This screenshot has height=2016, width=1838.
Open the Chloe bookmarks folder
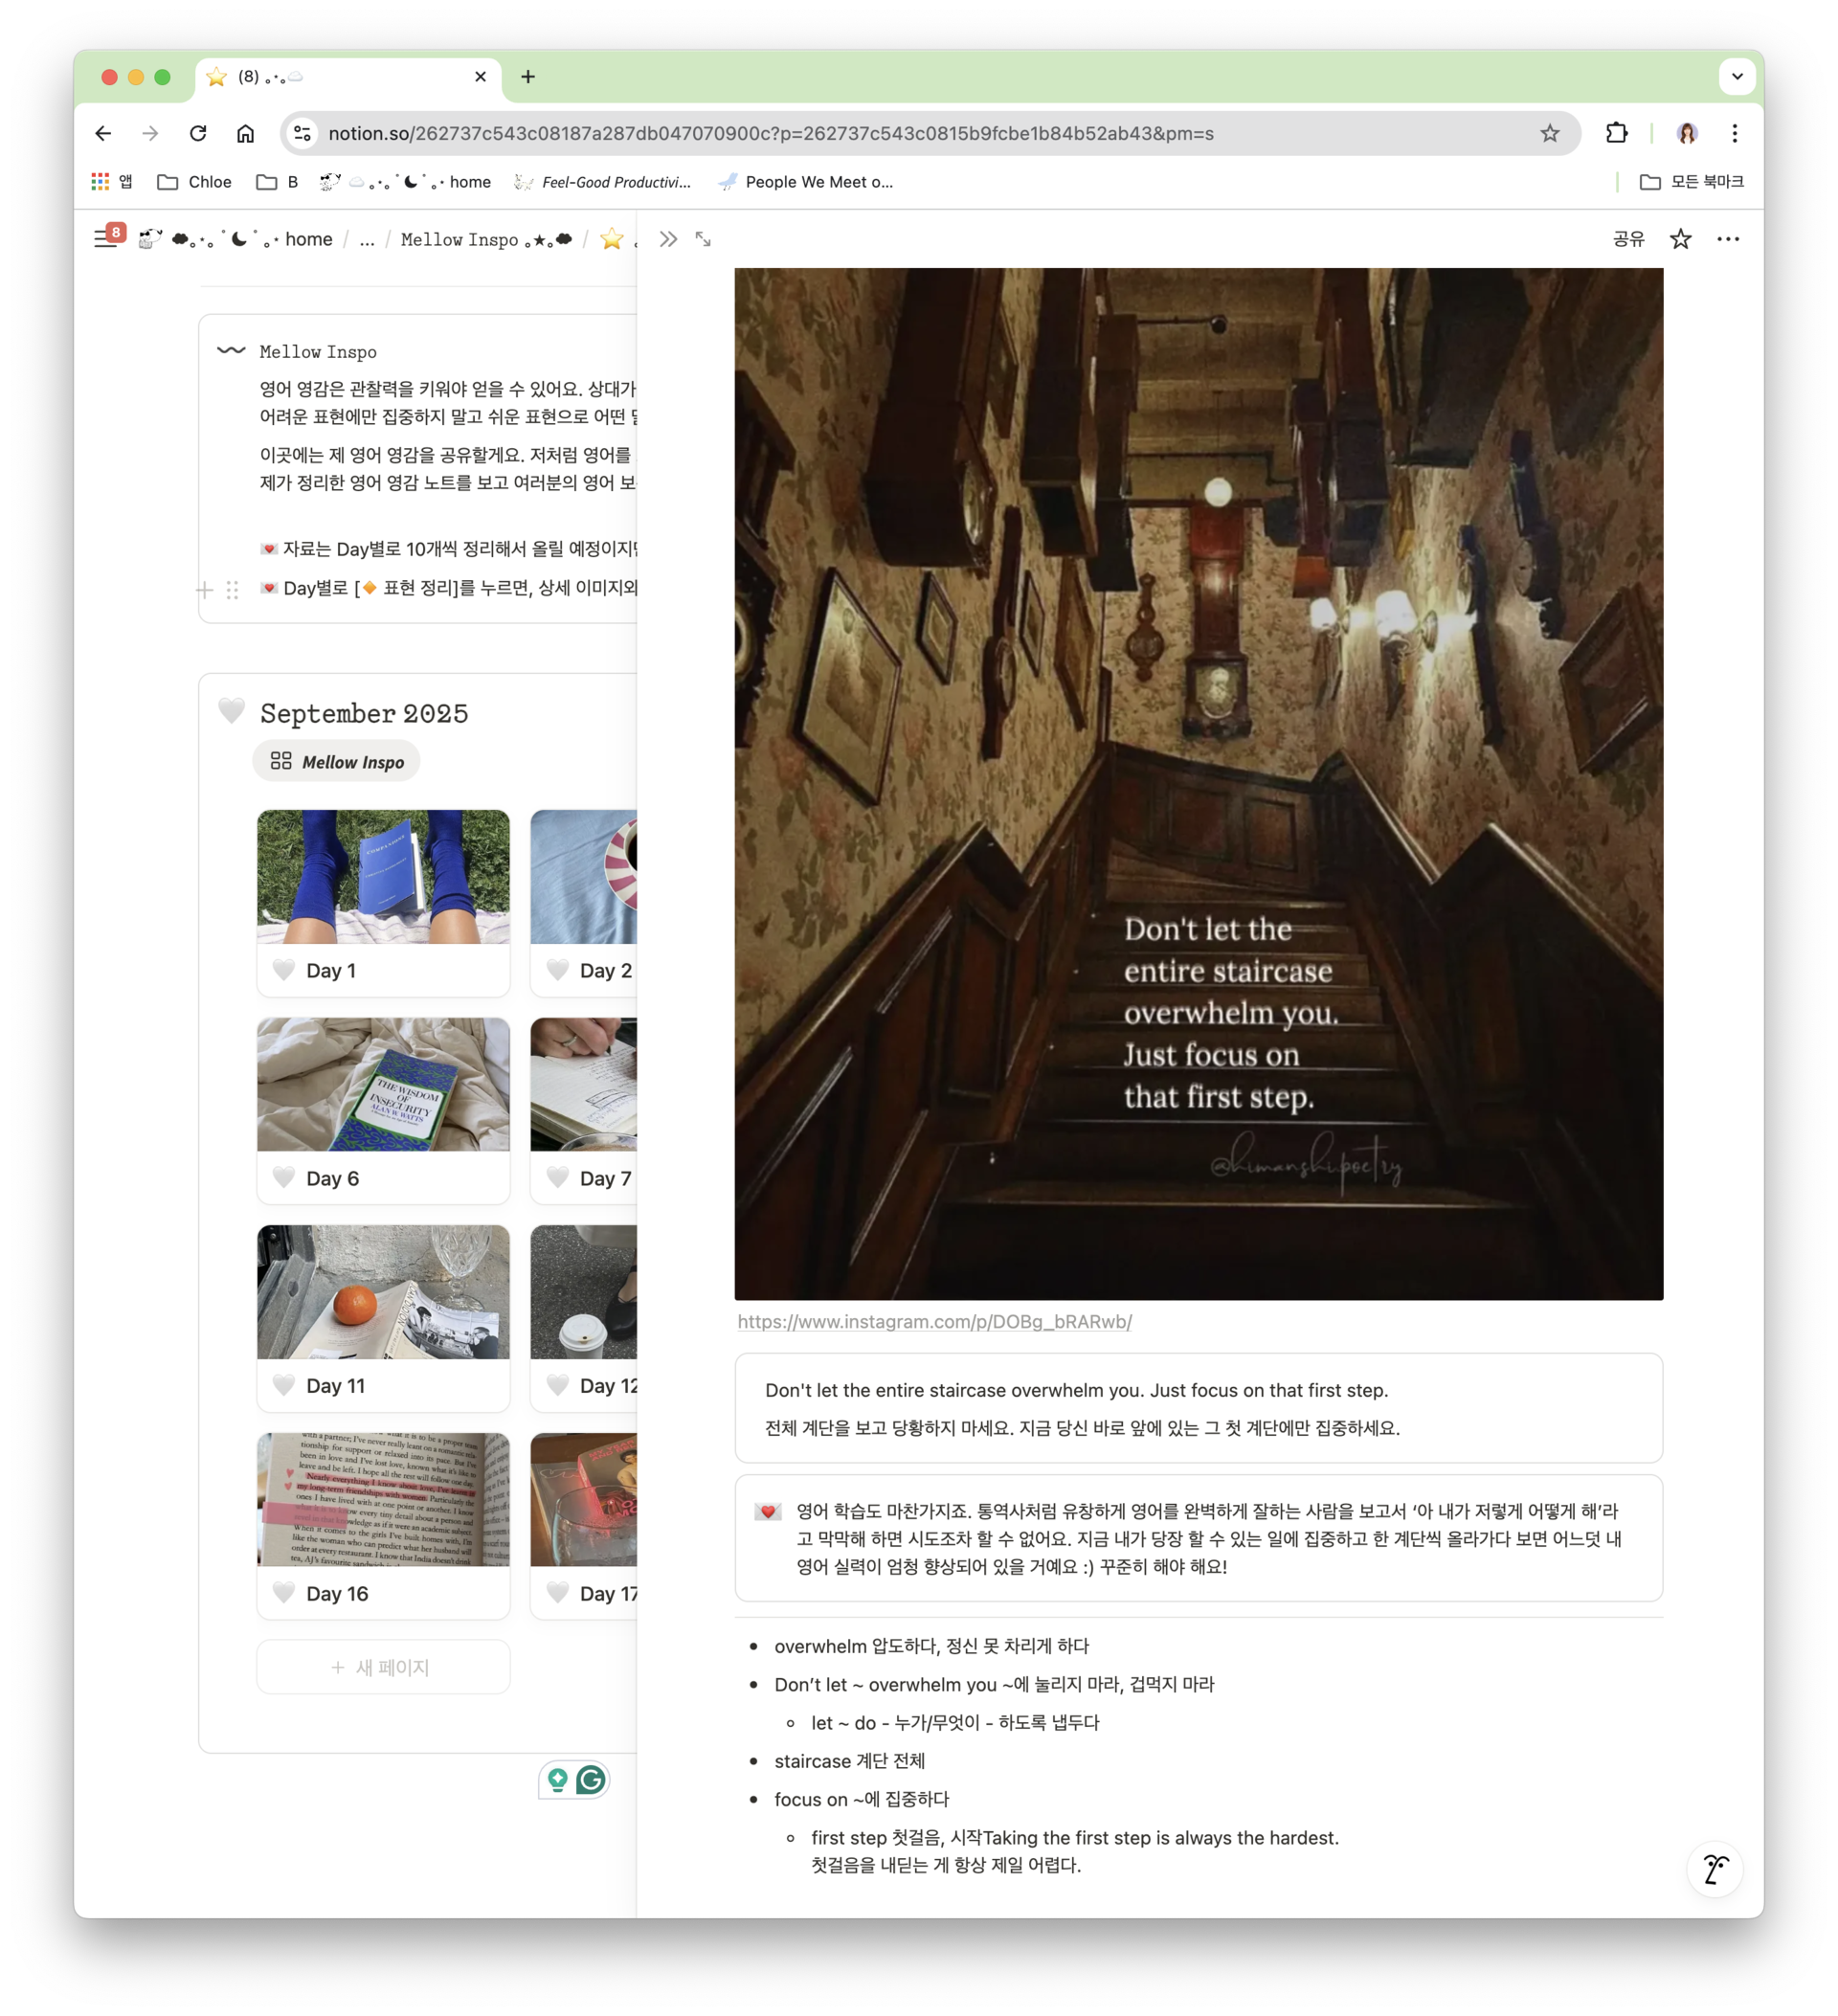pos(195,182)
